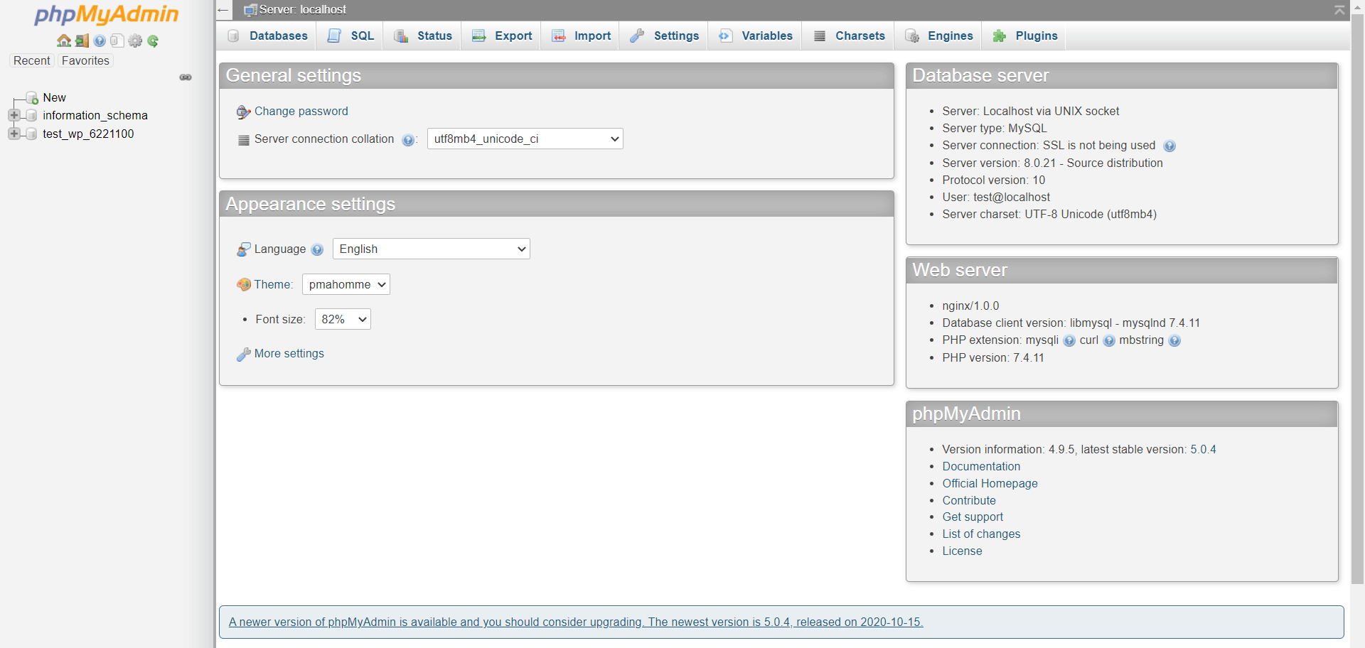Click the Change password link
Viewport: 1365px width, 648px height.
tap(301, 111)
